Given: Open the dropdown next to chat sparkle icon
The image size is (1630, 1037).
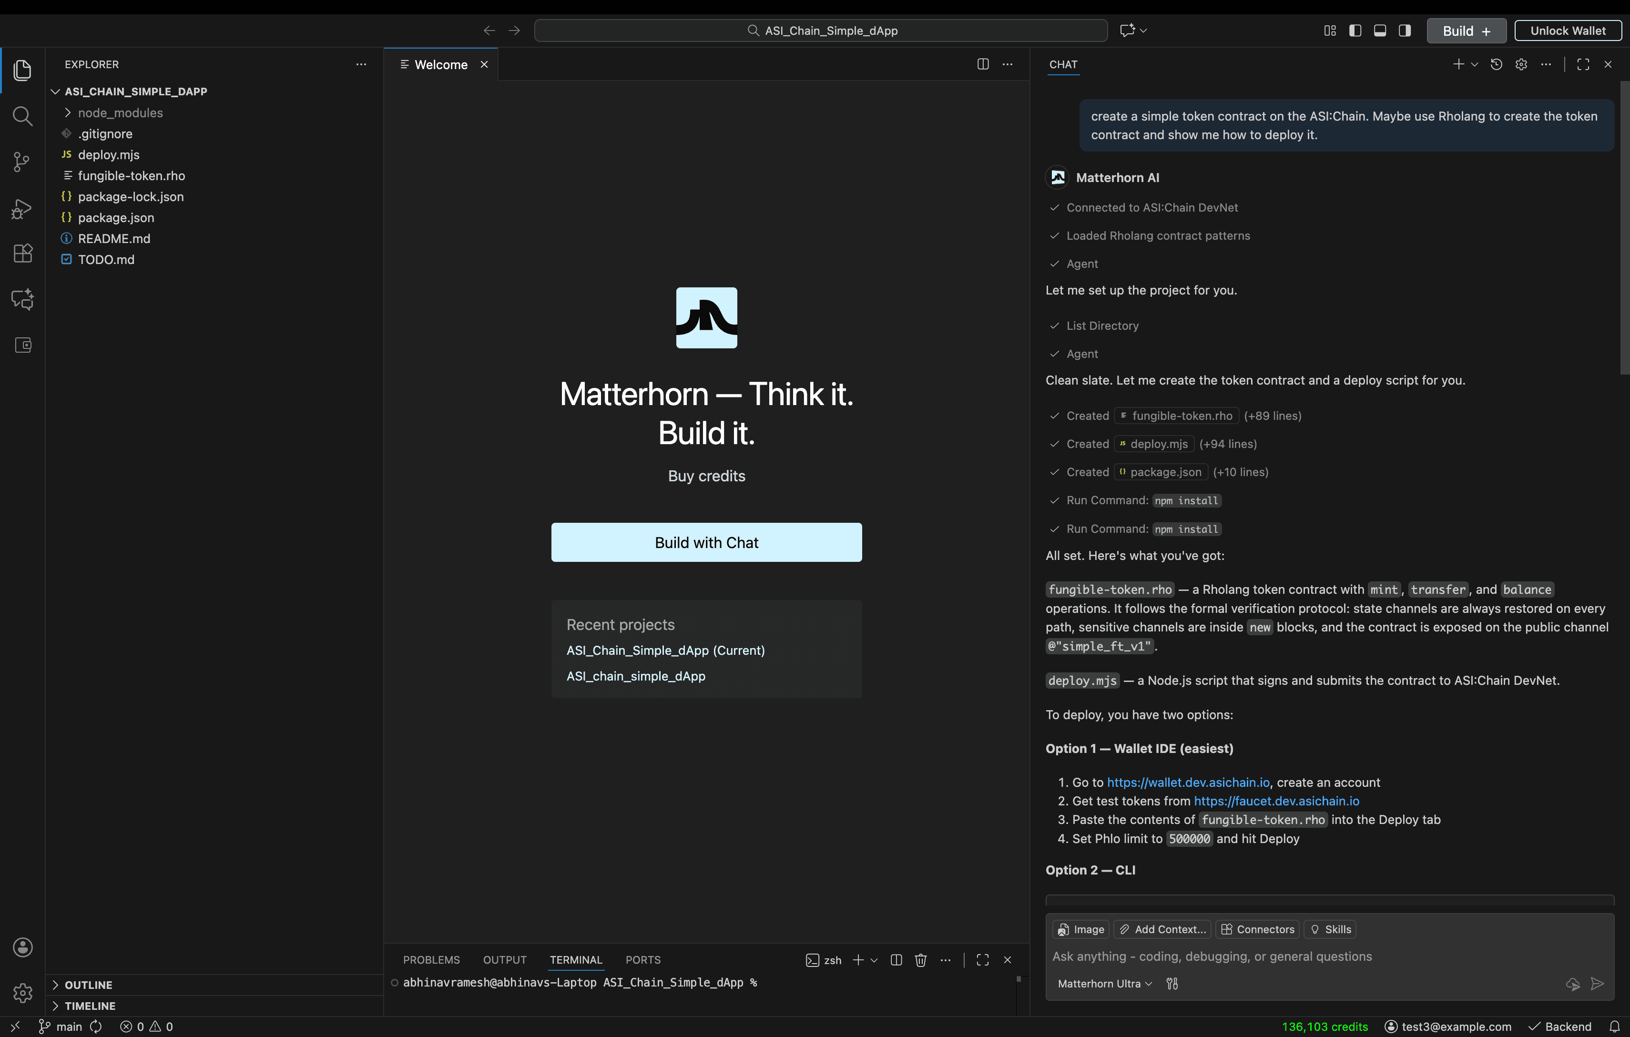Looking at the screenshot, I should [x=1144, y=30].
